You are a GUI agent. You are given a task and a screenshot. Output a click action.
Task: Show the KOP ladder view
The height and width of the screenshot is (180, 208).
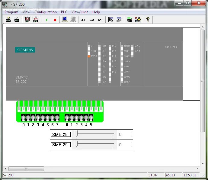(x=92, y=20)
